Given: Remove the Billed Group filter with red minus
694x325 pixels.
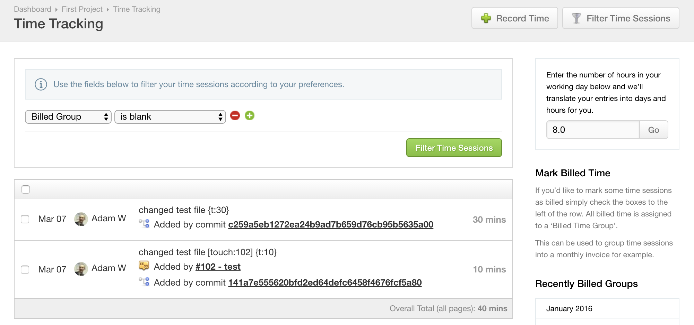Looking at the screenshot, I should tap(235, 115).
